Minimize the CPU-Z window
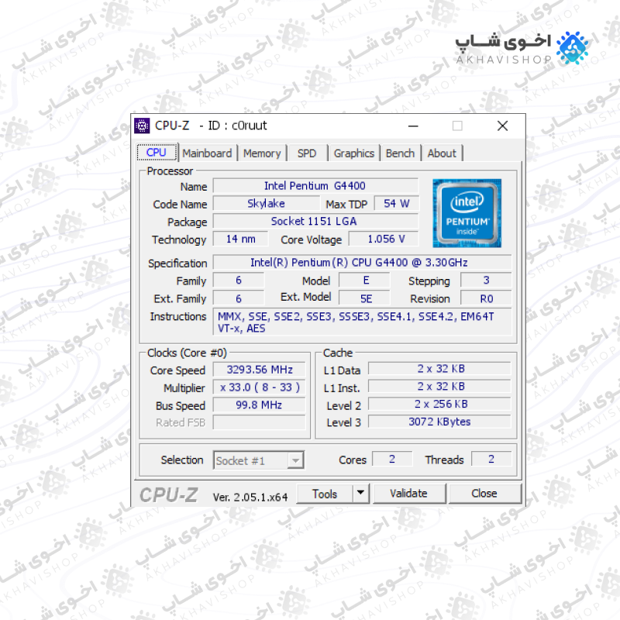Viewport: 620px width, 620px height. point(413,126)
